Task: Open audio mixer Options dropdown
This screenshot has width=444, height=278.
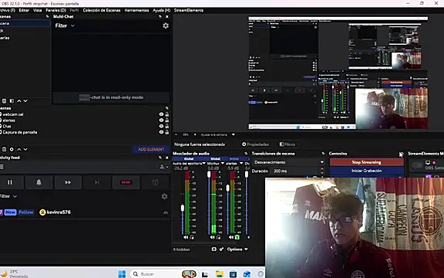Action: 237,249
